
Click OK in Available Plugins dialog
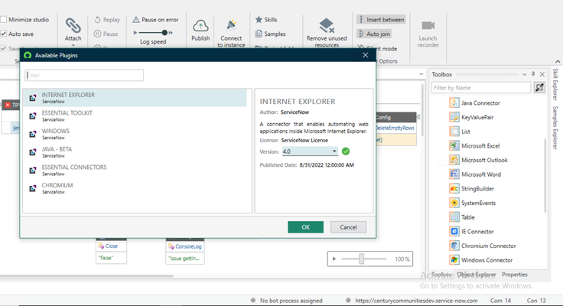305,227
